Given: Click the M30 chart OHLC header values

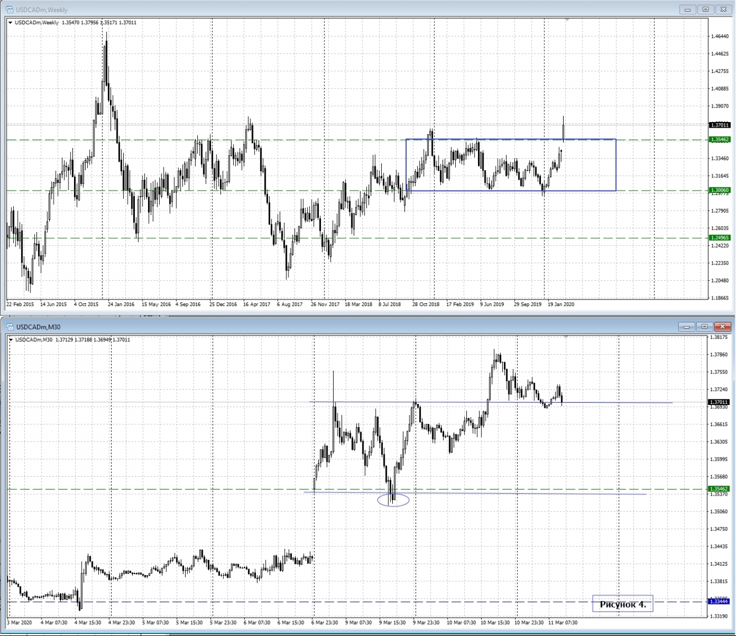Looking at the screenshot, I should (93, 340).
